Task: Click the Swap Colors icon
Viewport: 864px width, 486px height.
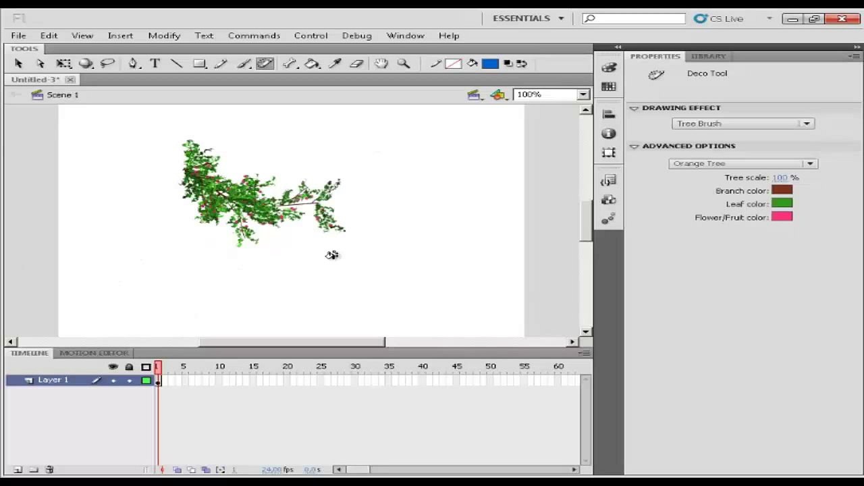Action: point(521,63)
